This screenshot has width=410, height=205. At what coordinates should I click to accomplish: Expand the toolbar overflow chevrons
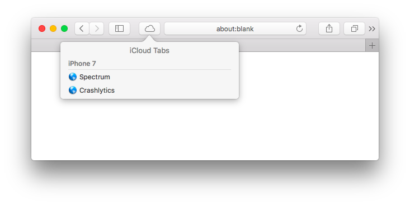pyautogui.click(x=372, y=28)
